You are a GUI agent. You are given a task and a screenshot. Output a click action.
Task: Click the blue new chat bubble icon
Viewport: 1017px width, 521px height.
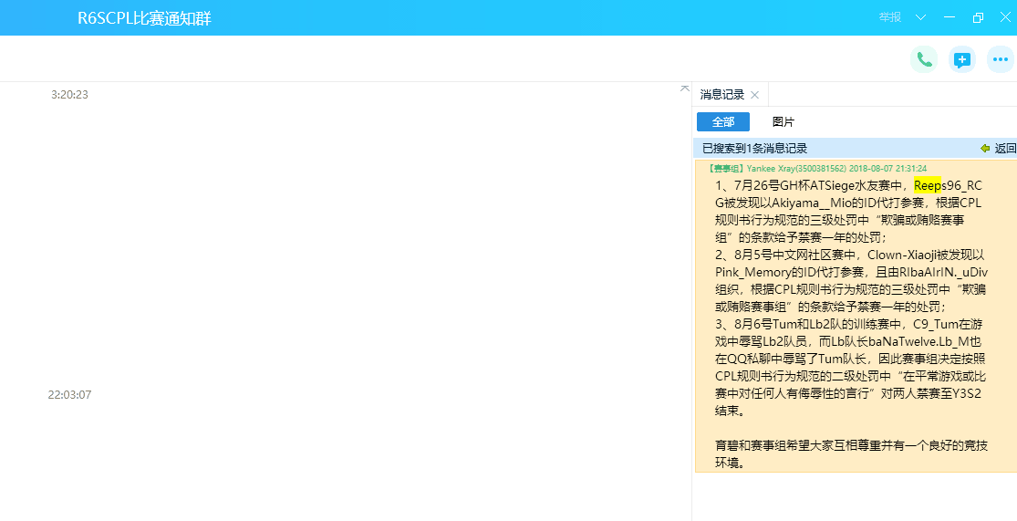(962, 59)
